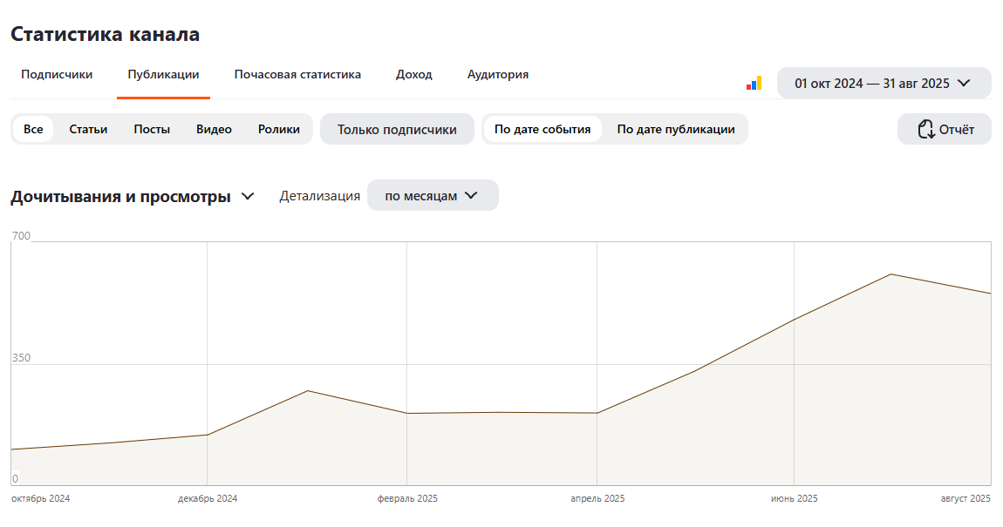Filter publications by Посты

pyautogui.click(x=152, y=129)
